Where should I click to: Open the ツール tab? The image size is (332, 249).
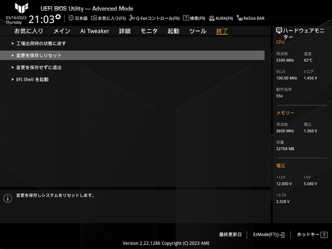(198, 31)
